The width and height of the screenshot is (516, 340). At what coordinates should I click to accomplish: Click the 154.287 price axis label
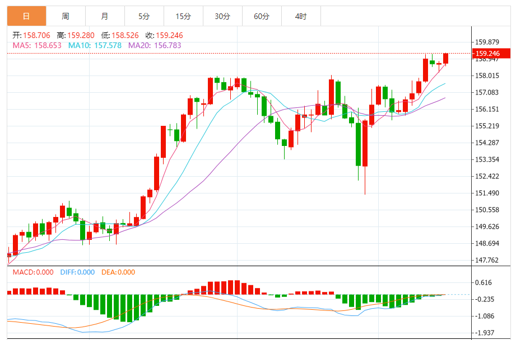click(487, 143)
